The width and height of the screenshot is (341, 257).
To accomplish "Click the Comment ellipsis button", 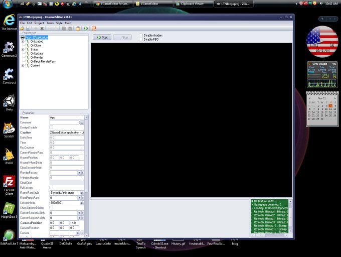I will [x=82, y=122].
